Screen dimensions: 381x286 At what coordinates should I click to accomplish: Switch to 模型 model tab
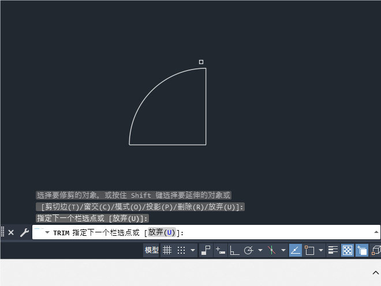(151, 250)
